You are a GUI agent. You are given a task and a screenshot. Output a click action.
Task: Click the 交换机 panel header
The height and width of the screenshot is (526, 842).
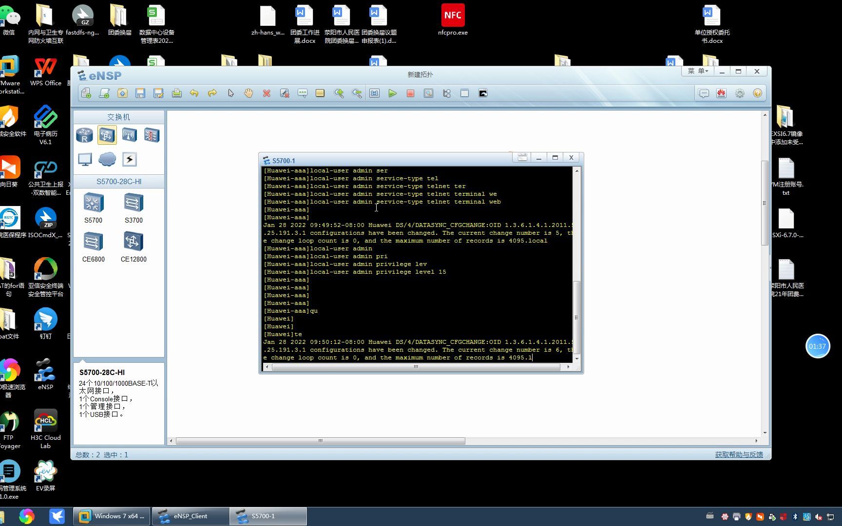(x=118, y=117)
